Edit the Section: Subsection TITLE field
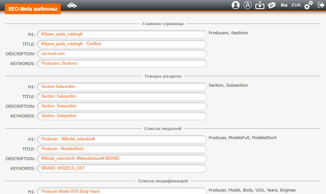The width and height of the screenshot is (326, 194). (x=122, y=96)
